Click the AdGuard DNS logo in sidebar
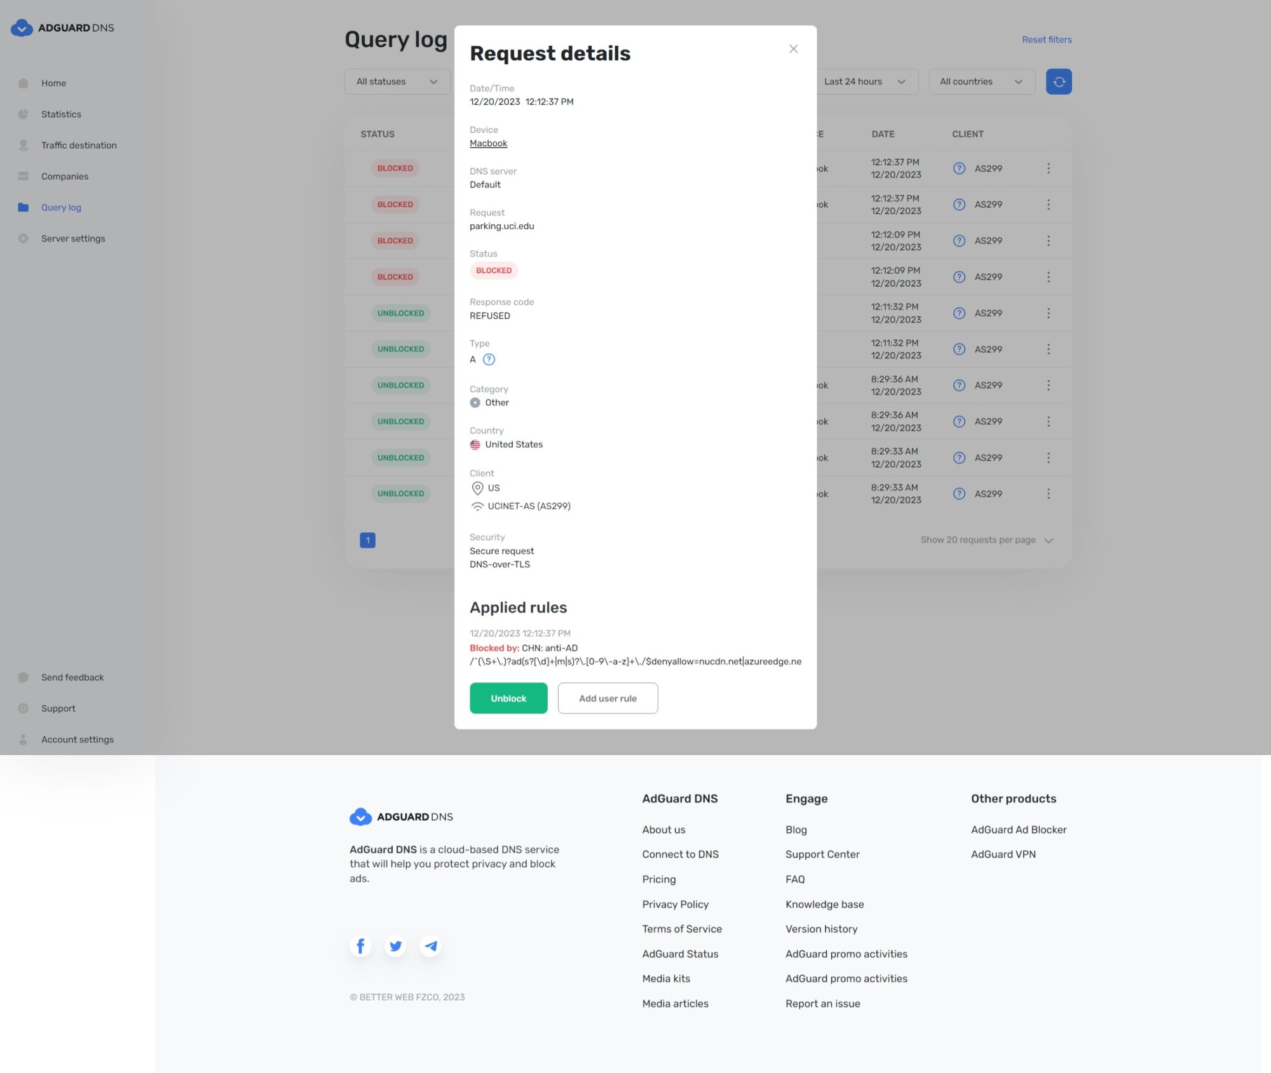The width and height of the screenshot is (1271, 1073). (x=62, y=28)
